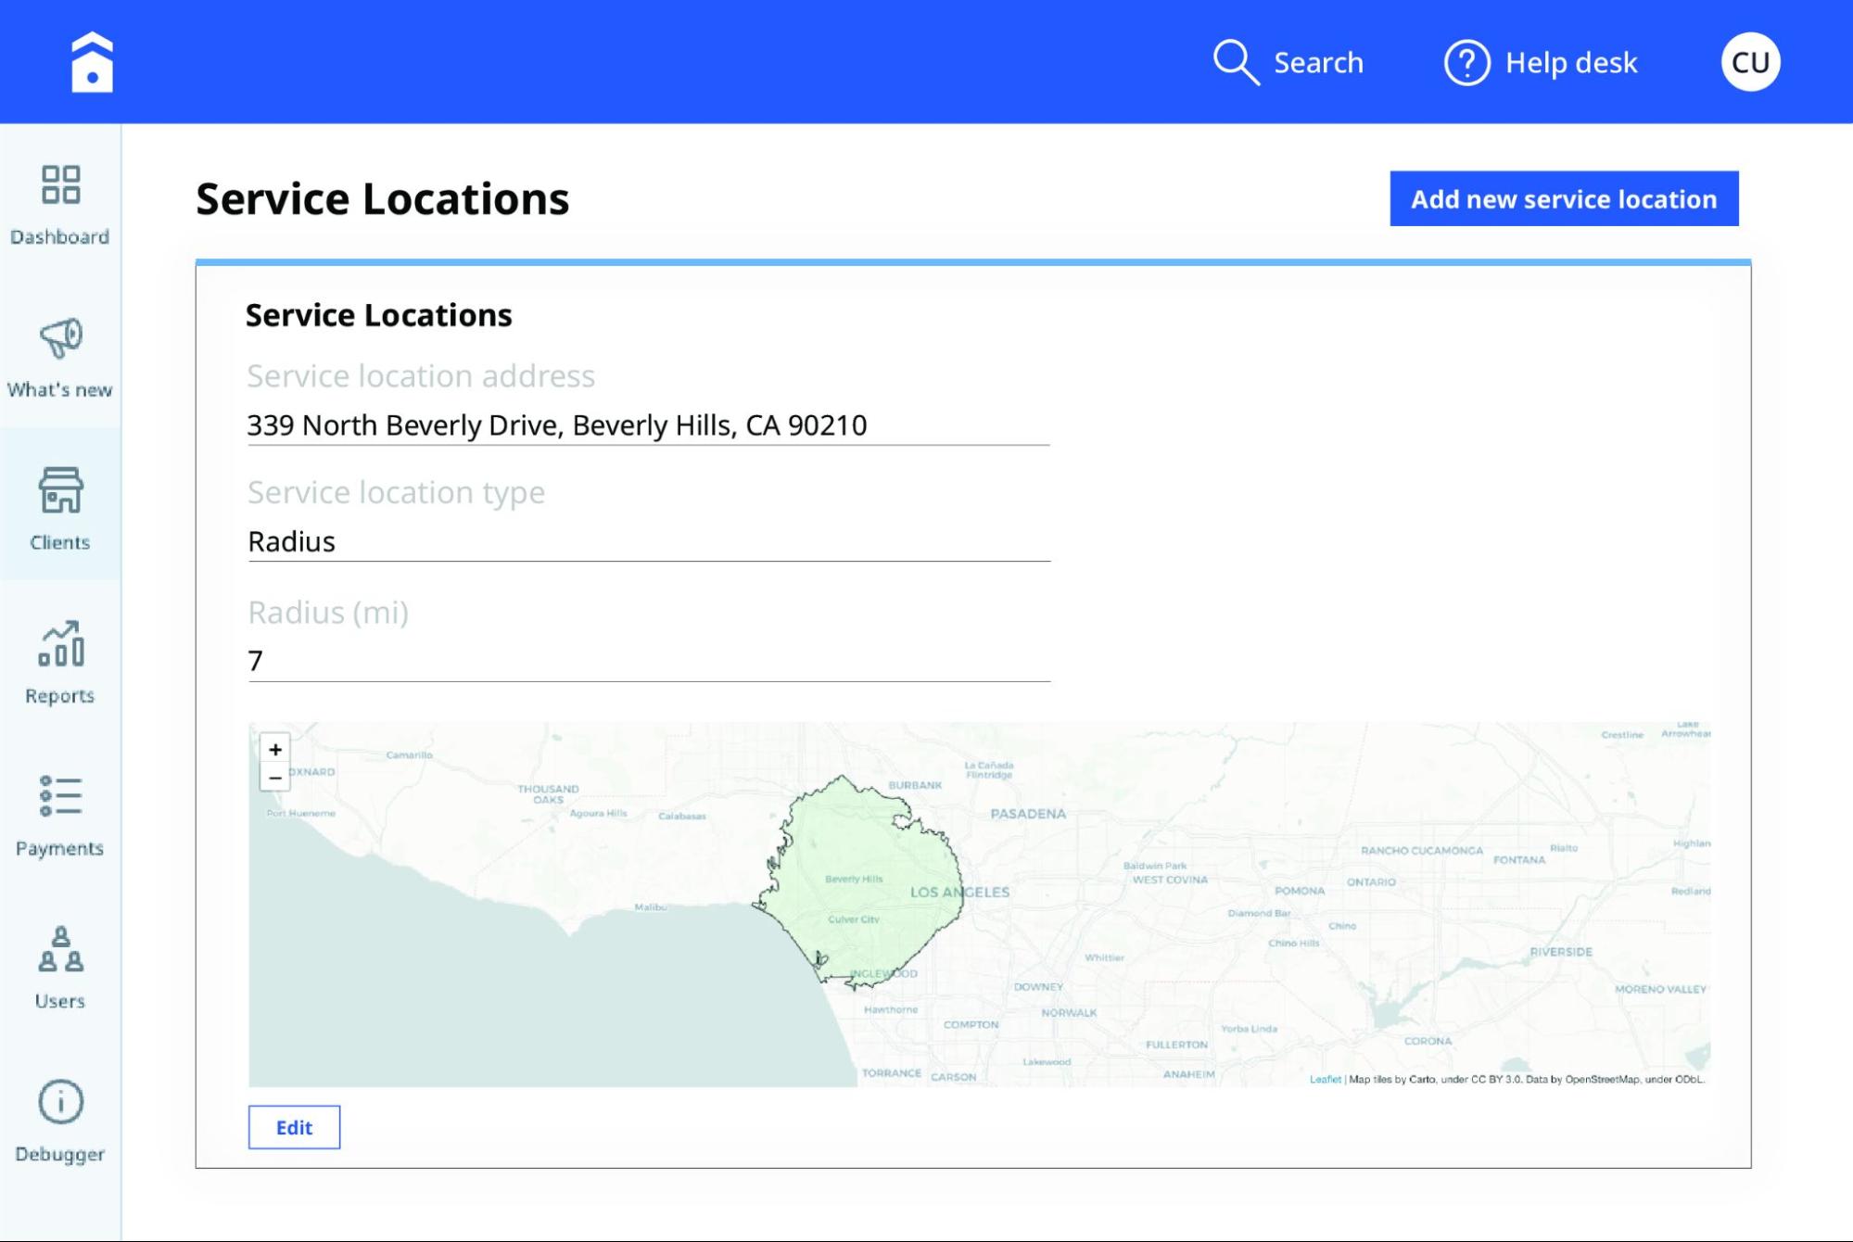Click the Payments menu label

(x=60, y=849)
